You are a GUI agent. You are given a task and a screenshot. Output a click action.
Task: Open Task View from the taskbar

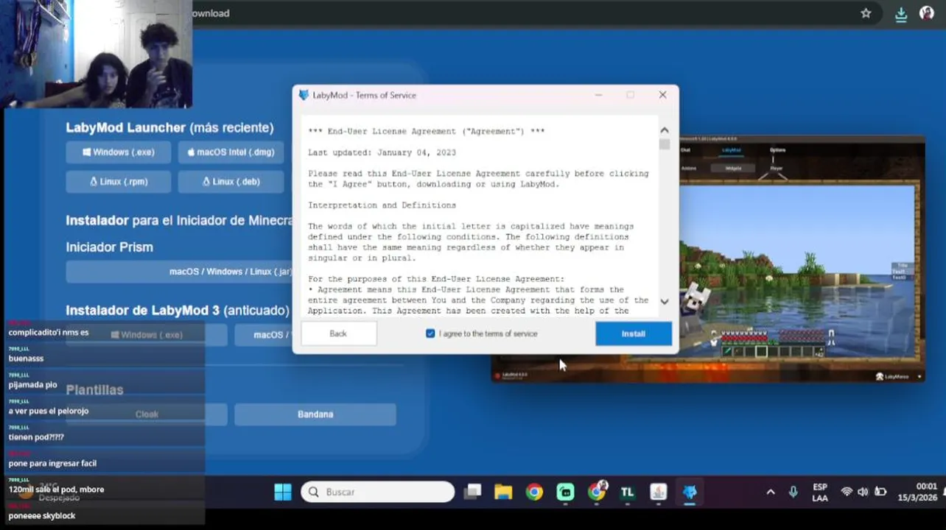[x=472, y=492]
